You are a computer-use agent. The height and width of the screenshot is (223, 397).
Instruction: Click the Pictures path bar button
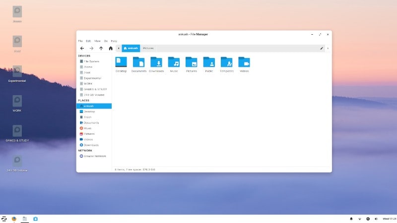(148, 48)
